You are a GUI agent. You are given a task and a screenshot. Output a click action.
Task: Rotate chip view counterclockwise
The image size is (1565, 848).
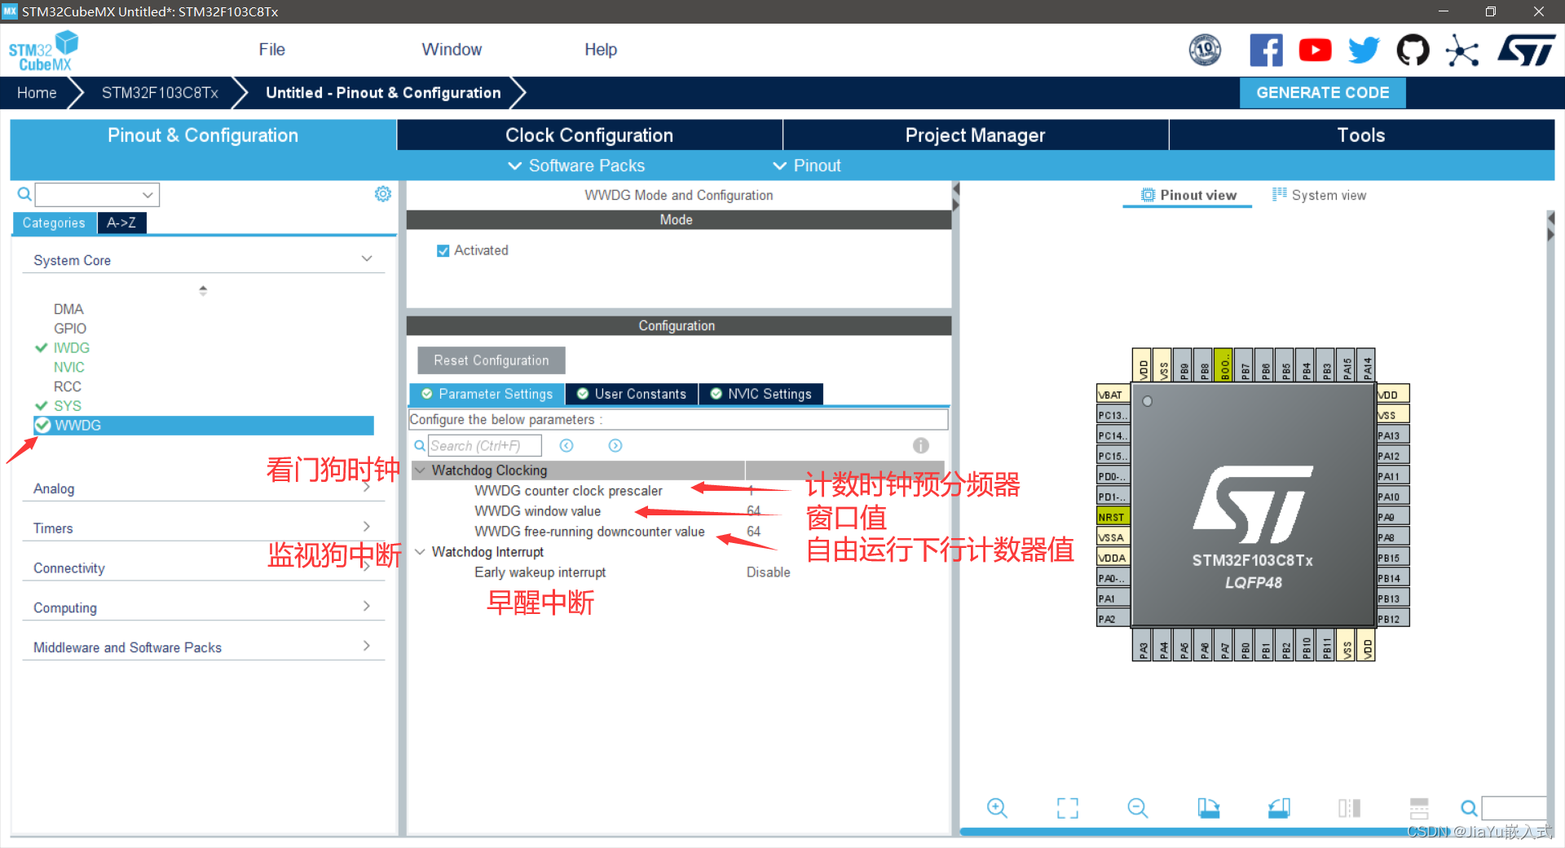pos(1279,808)
